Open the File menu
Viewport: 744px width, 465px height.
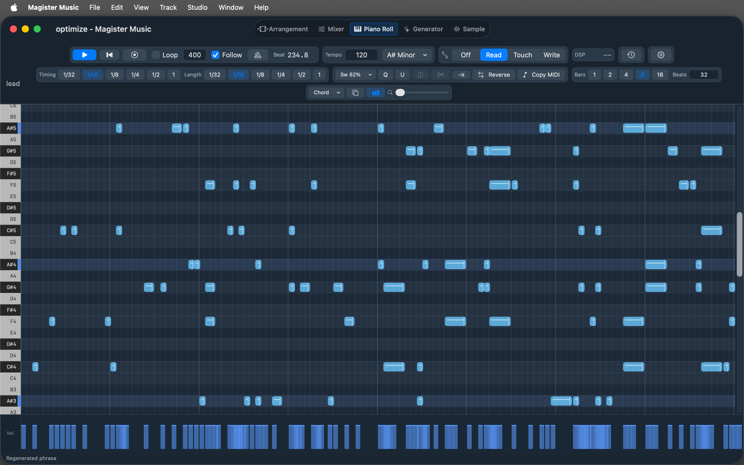pos(95,7)
